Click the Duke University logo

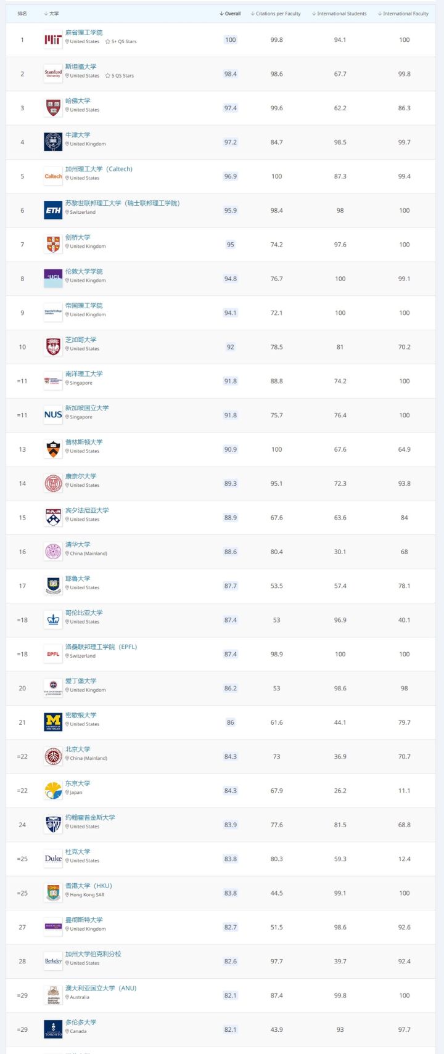(53, 859)
